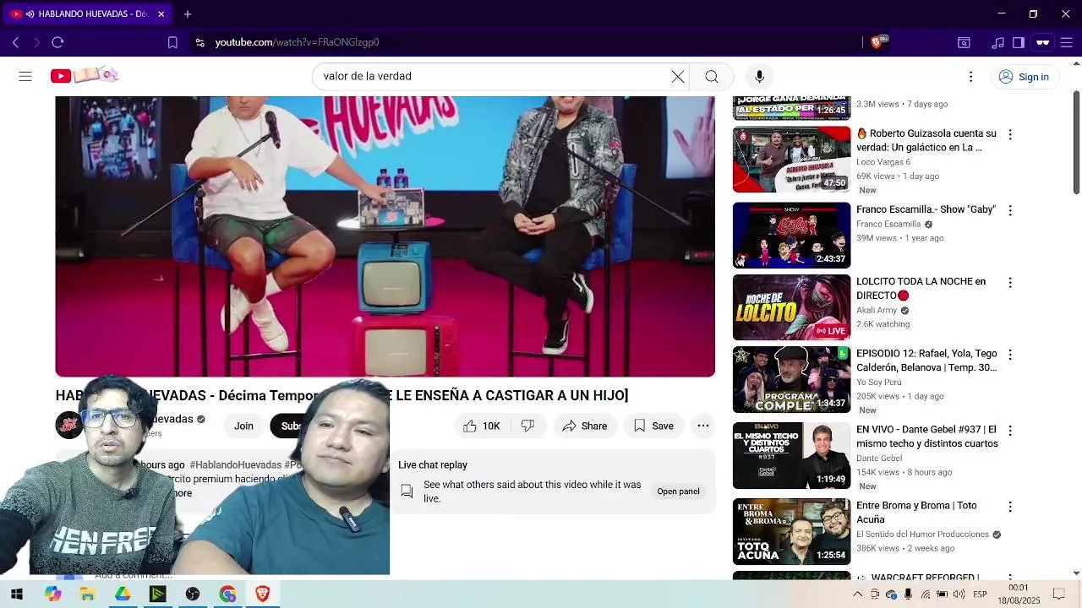Open Google Chrome from the taskbar
Viewport: 1082px width, 608px height.
(x=227, y=594)
